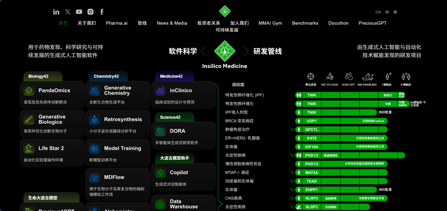
Task: Open the YouTube social icon
Action: (x=79, y=12)
